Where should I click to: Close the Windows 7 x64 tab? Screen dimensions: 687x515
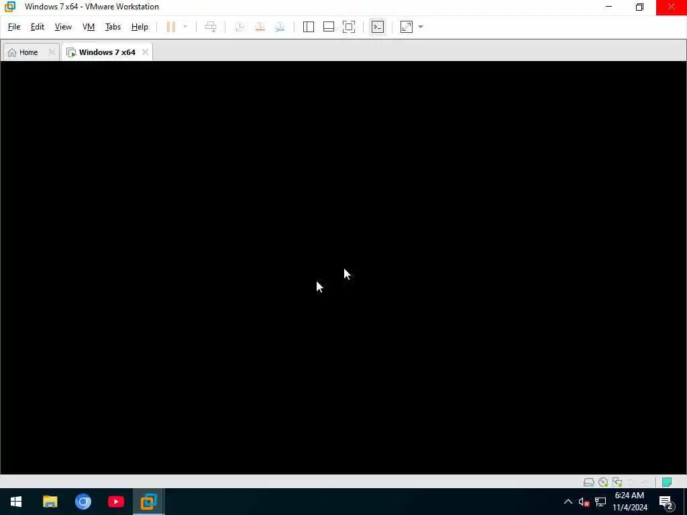point(145,52)
